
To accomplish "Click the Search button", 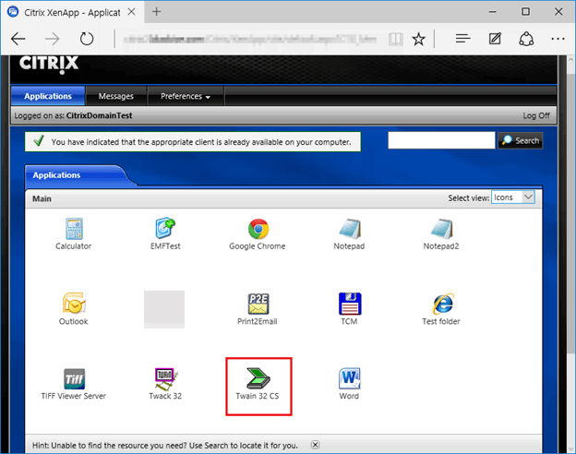I will 521,140.
